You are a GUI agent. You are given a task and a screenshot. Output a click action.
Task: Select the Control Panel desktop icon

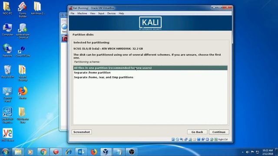(x=7, y=94)
